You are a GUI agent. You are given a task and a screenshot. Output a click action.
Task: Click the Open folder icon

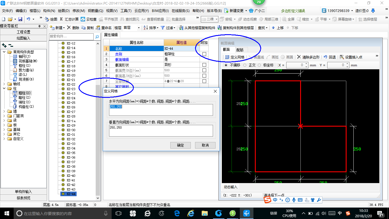point(10,19)
